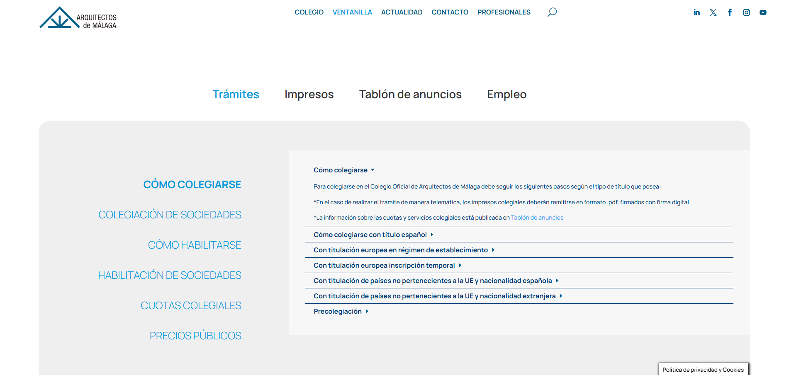
Task: Expand the UE 'nacionalidad española' section
Action: [436, 281]
